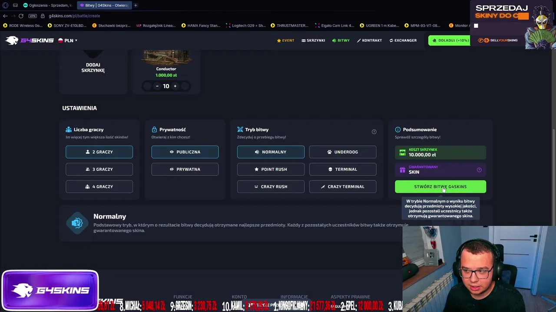
Task: Click the players icon beside Liczba graczy
Action: coord(69,130)
